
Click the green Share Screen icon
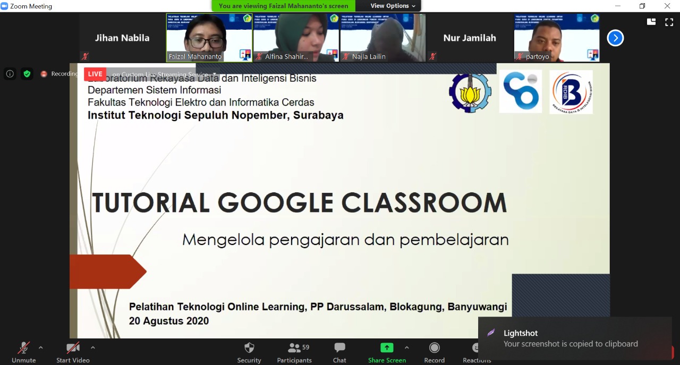tap(387, 348)
